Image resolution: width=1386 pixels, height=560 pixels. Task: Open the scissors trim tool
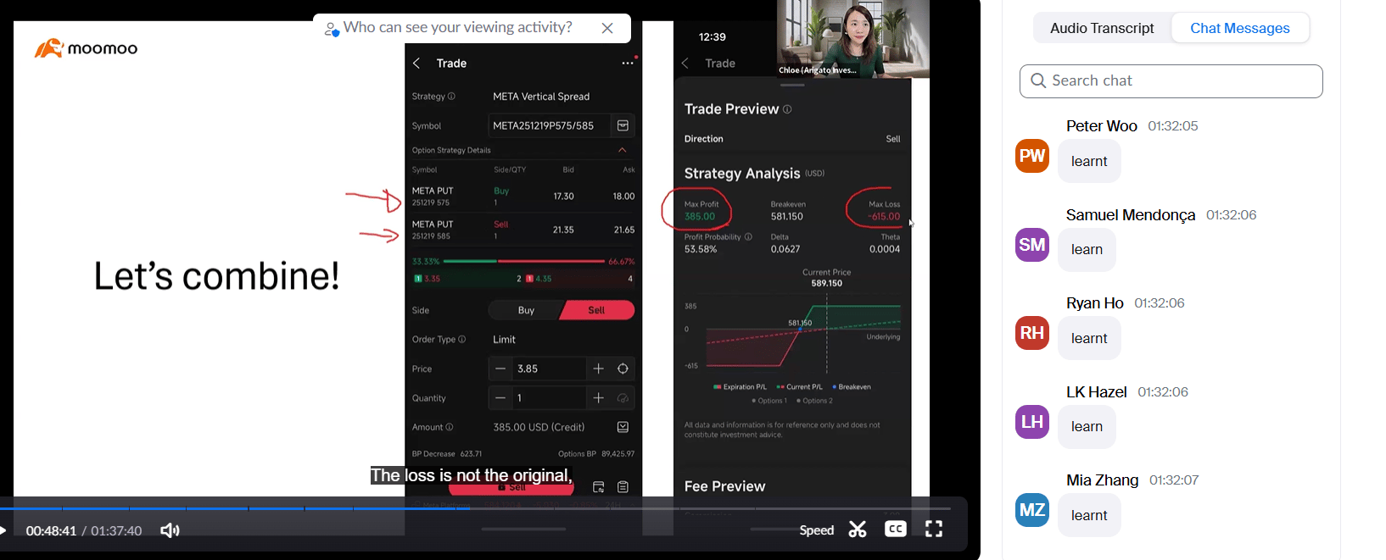(x=858, y=530)
